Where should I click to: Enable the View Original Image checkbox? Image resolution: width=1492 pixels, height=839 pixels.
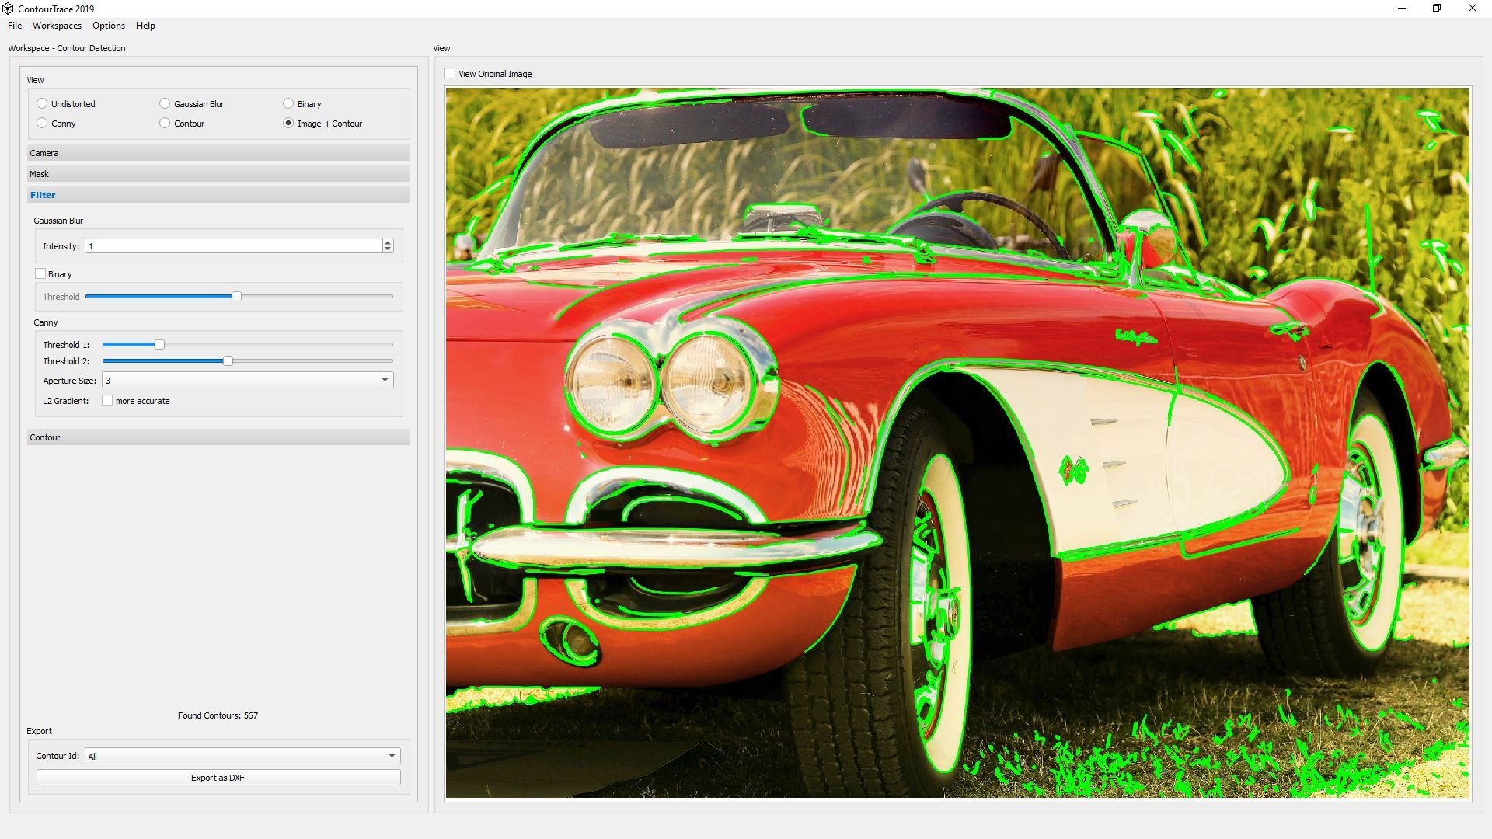click(x=451, y=73)
